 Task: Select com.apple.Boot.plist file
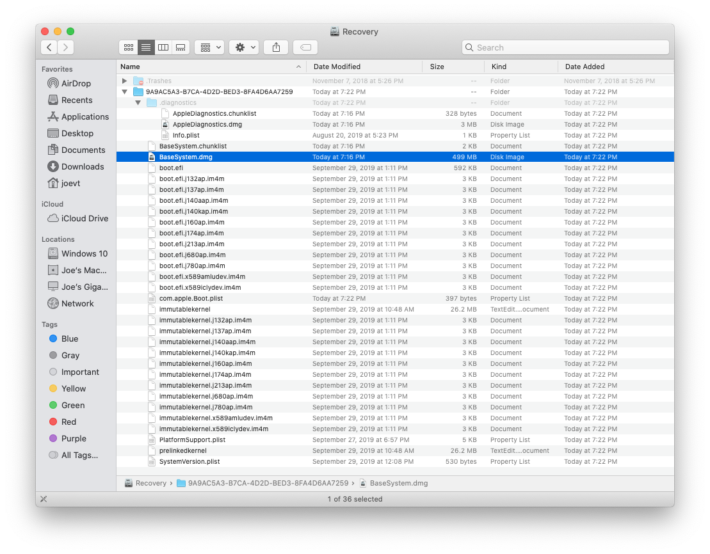click(395, 298)
